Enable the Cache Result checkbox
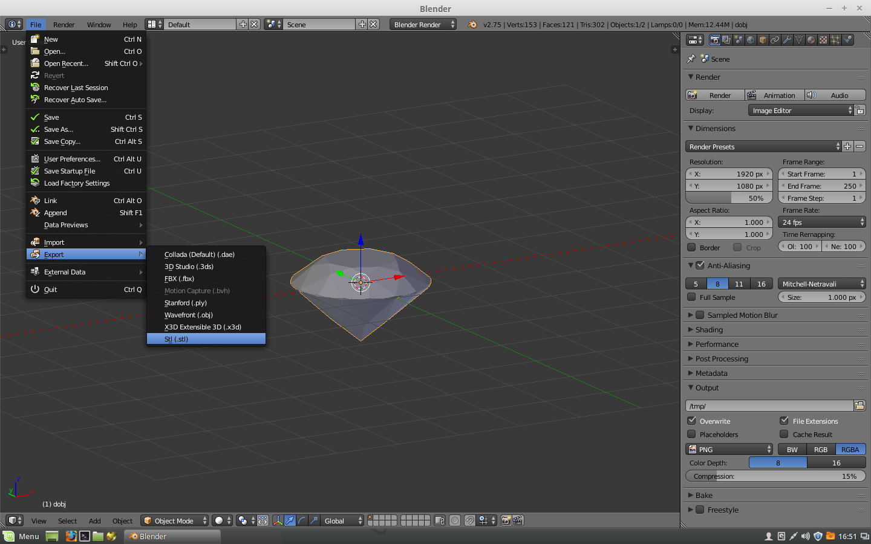 pyautogui.click(x=784, y=434)
